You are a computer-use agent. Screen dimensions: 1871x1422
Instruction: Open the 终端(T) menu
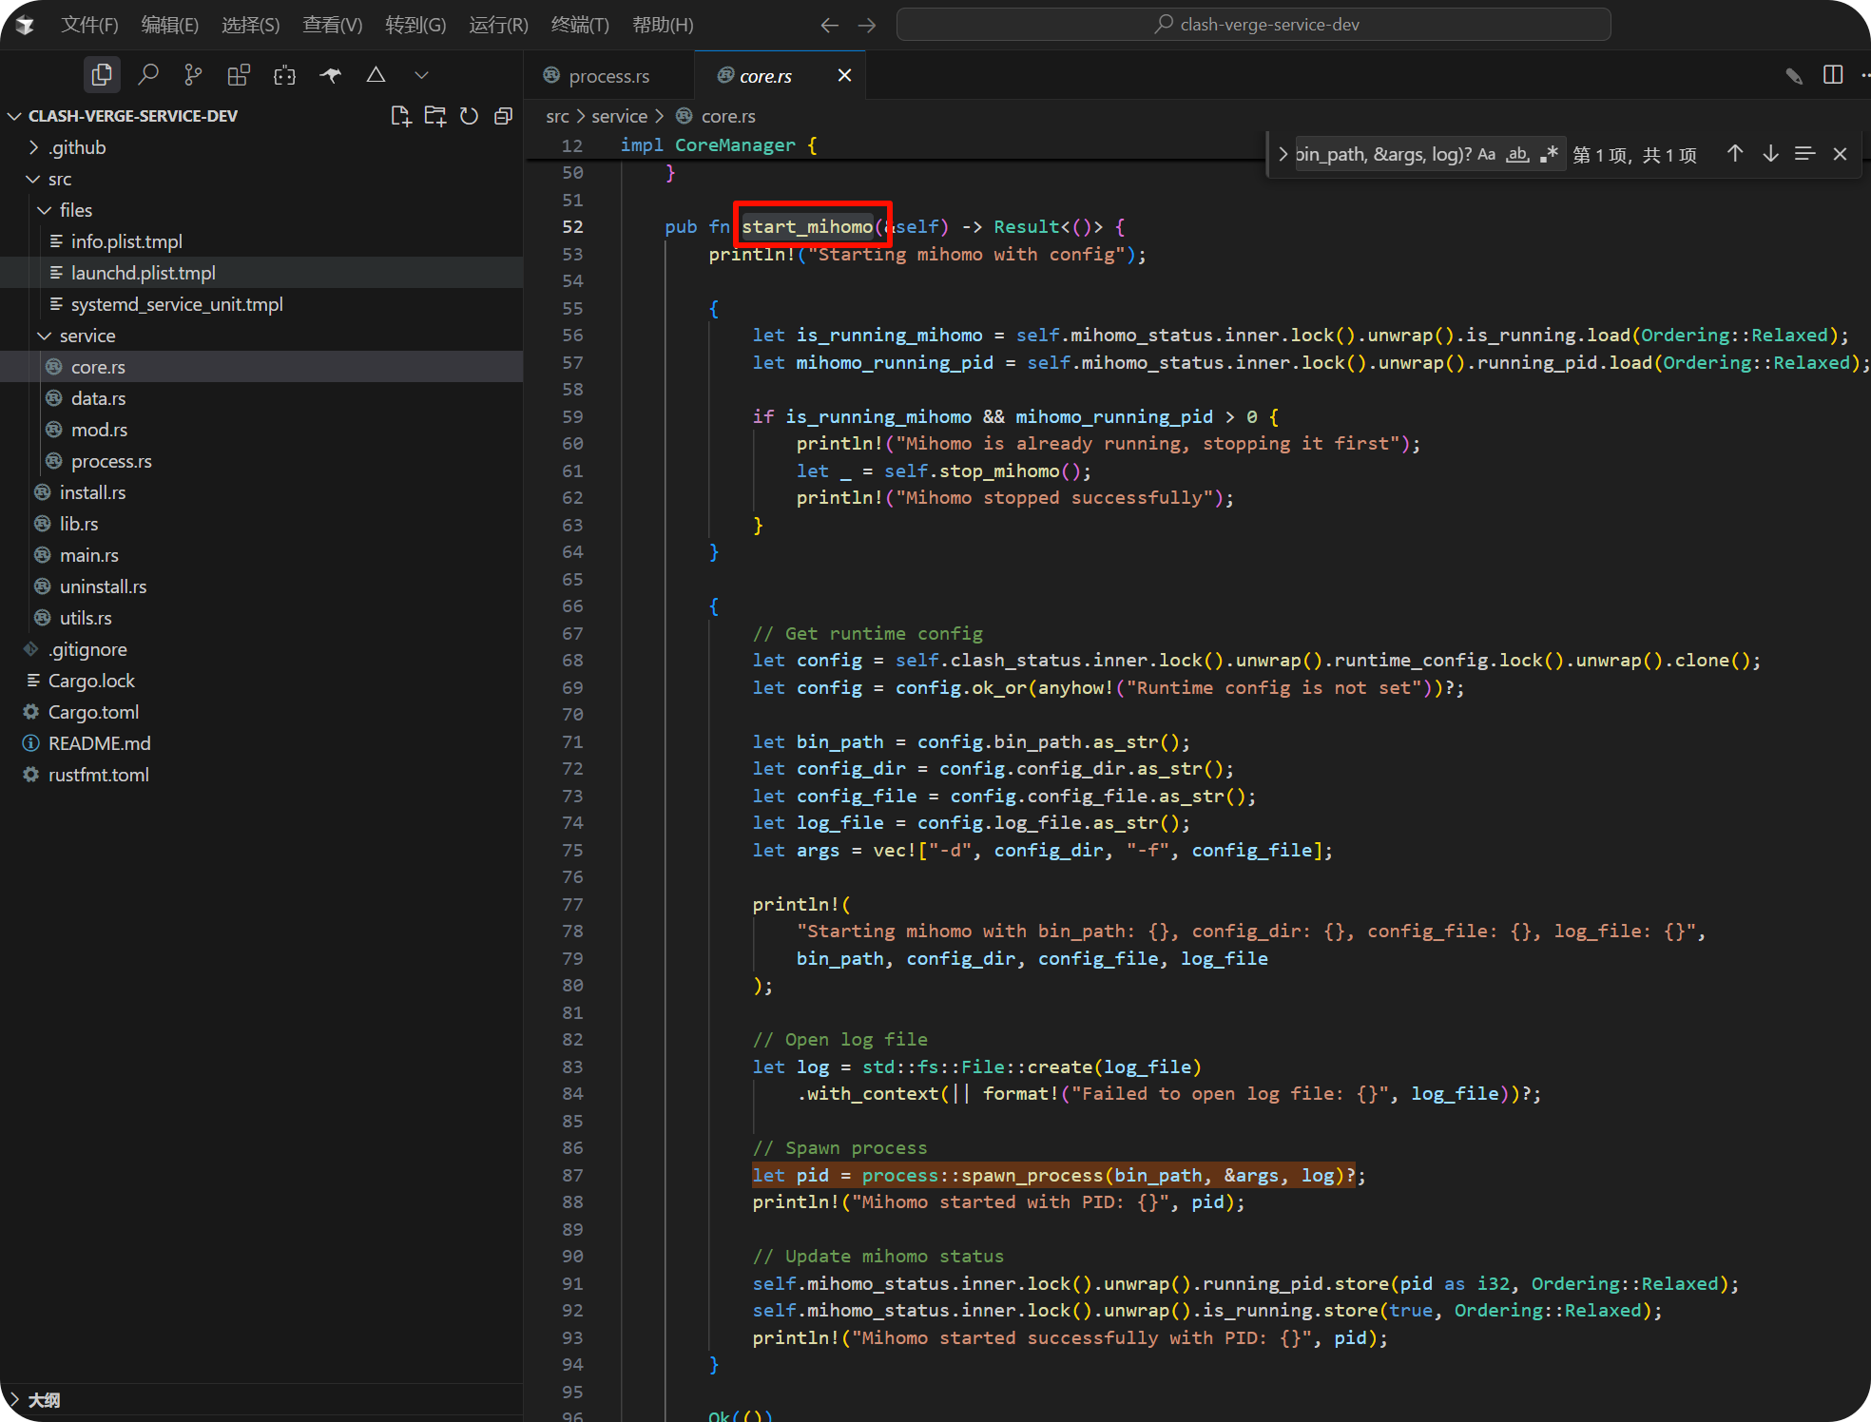click(x=579, y=25)
